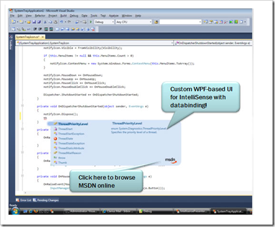Open the Find combo box dropdown arrow

(x=200, y=22)
